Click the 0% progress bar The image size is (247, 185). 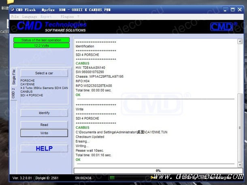click(x=158, y=171)
